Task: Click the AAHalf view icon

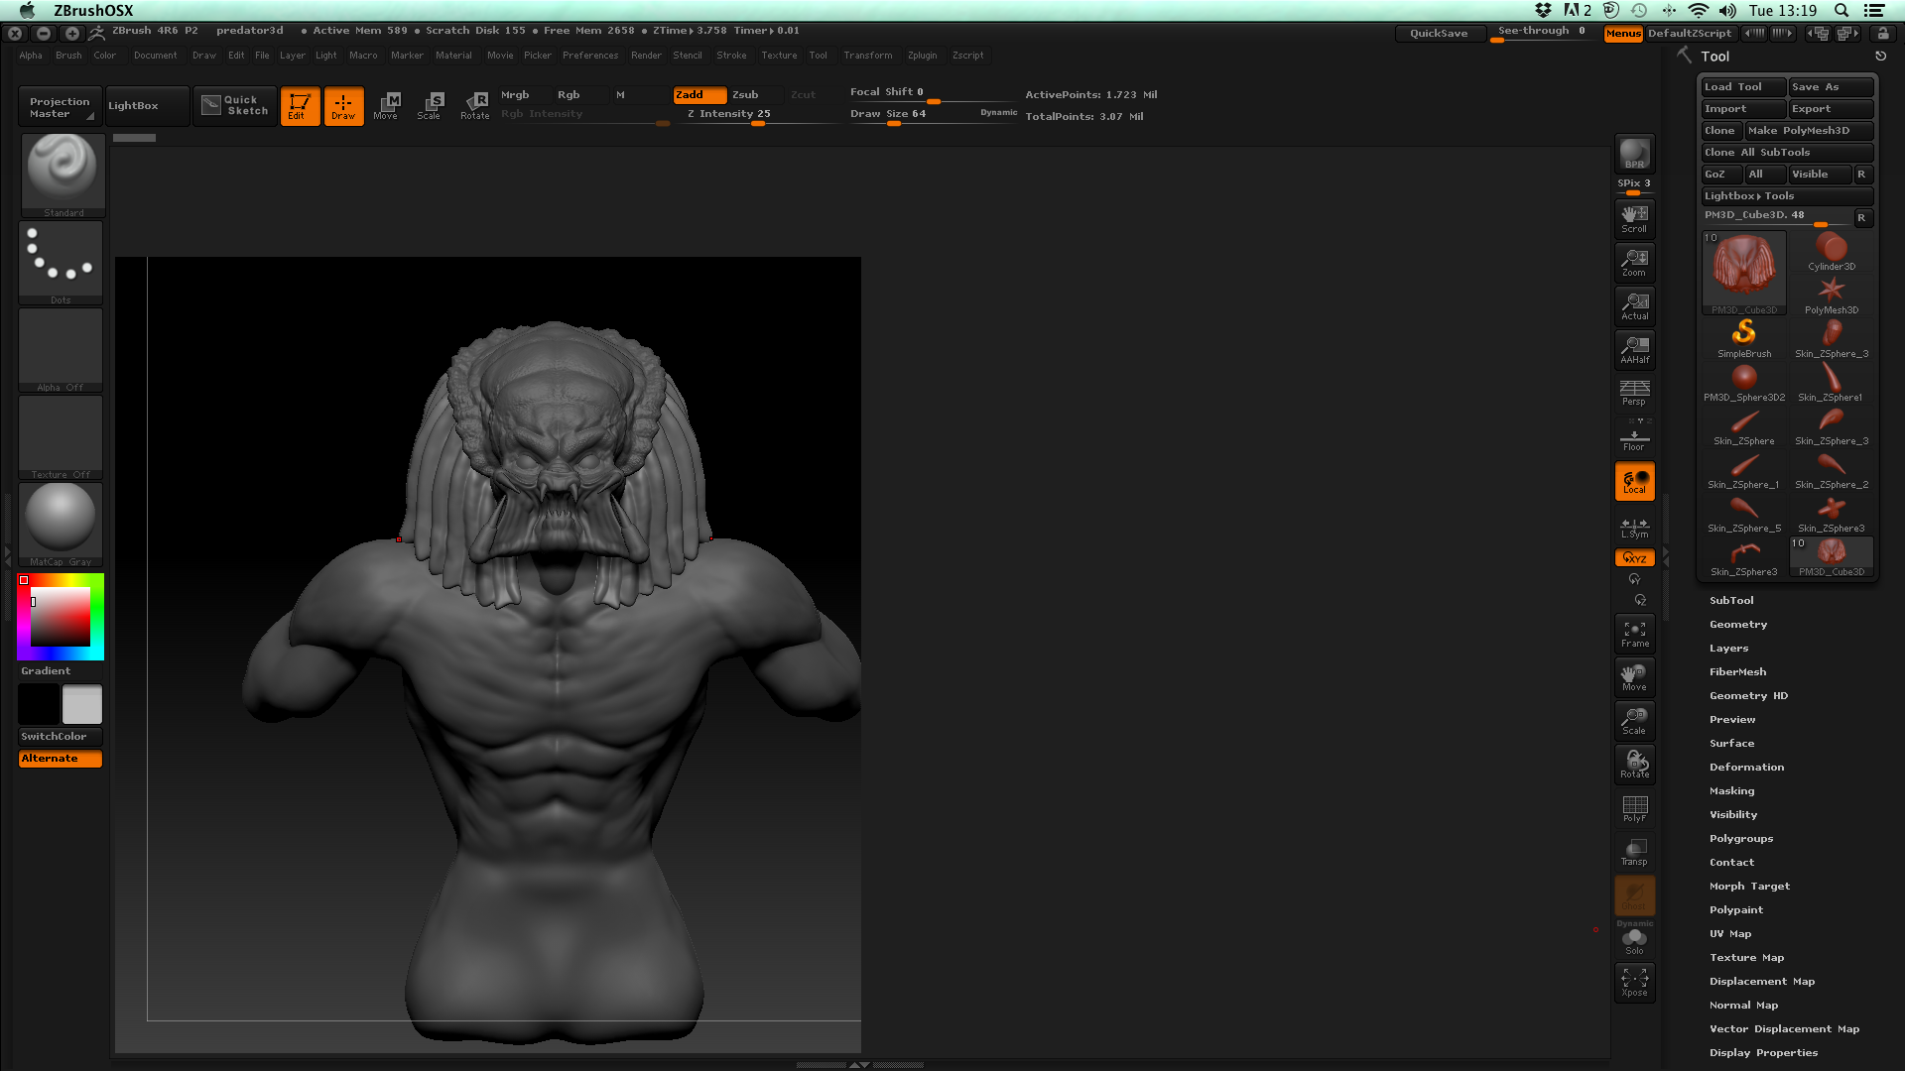Action: (x=1634, y=350)
